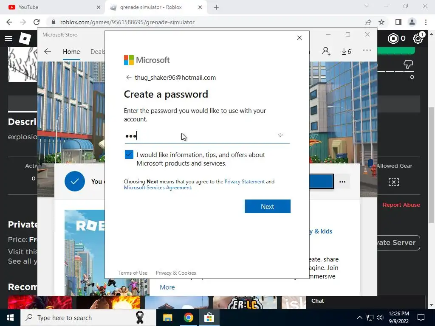This screenshot has width=435, height=326.
Task: Open the Roblox hamburger navigation menu
Action: pyautogui.click(x=8, y=39)
